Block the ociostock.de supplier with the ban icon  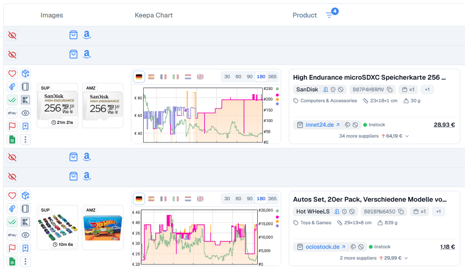point(361,247)
